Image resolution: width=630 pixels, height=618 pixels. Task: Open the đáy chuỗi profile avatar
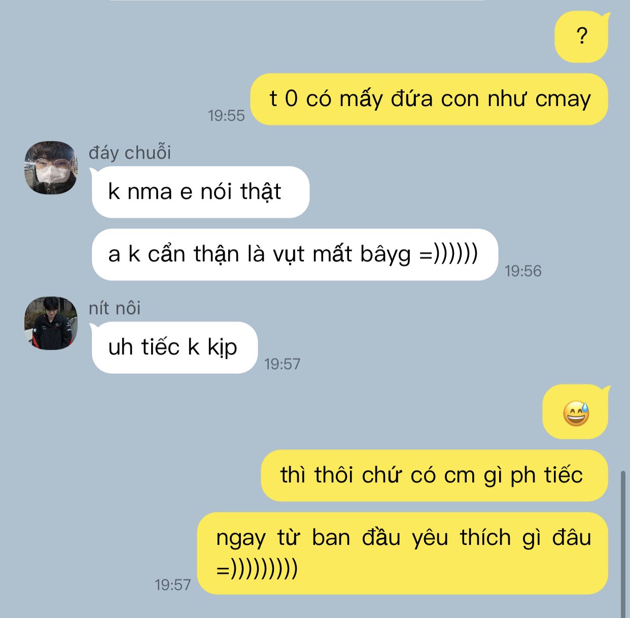(x=51, y=167)
